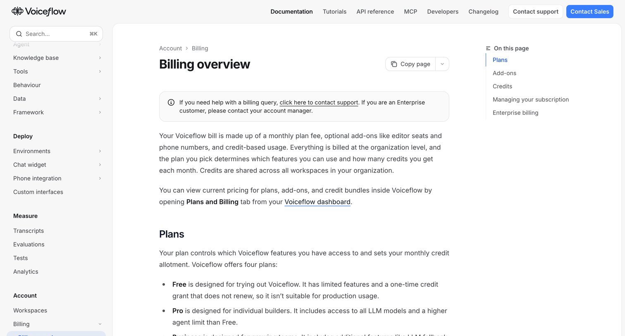Open Data label in the sidebar
Viewport: 625px width, 336px height.
pyautogui.click(x=19, y=99)
